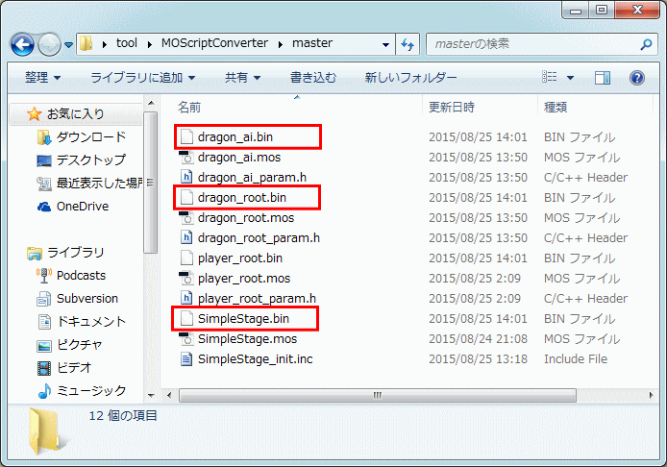
Task: Click navigation pane scroll down arrow
Action: (x=151, y=395)
